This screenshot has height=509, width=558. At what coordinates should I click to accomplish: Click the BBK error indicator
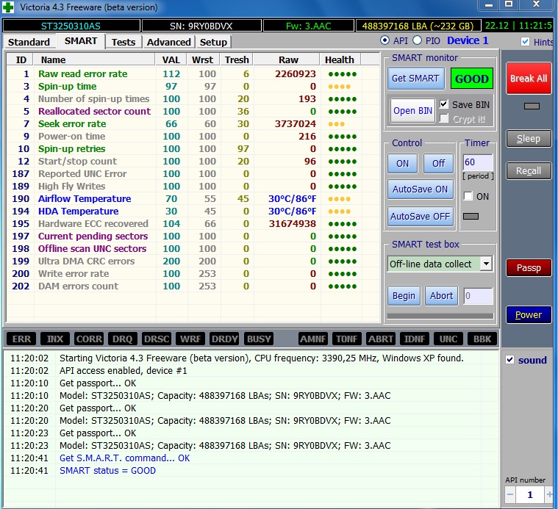pos(482,339)
